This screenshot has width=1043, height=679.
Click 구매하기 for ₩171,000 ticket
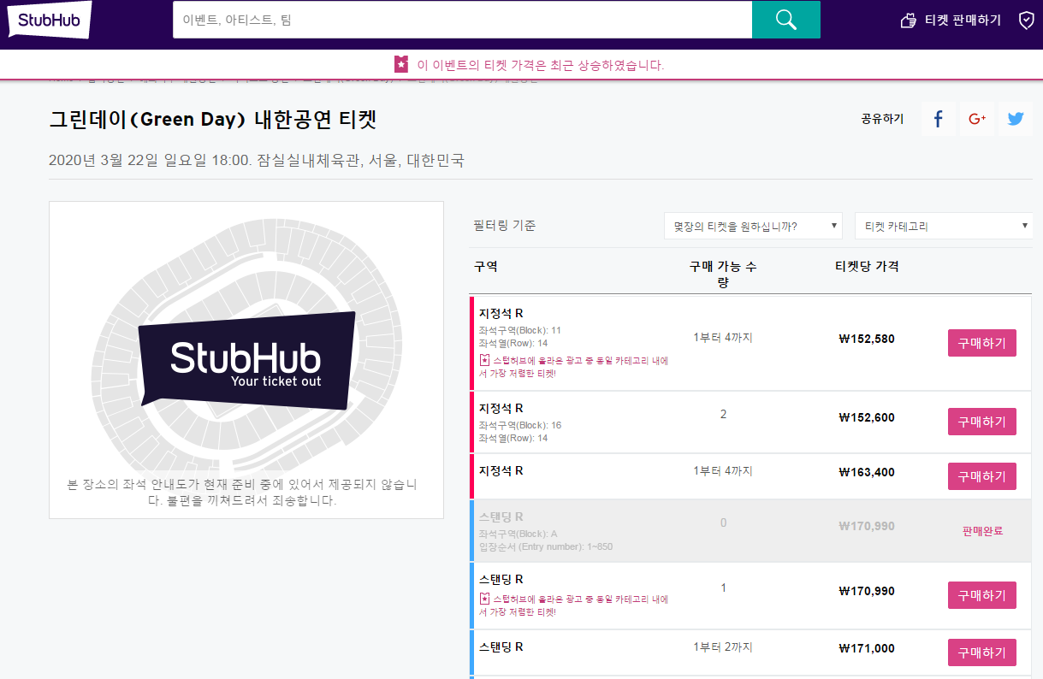pyautogui.click(x=981, y=652)
